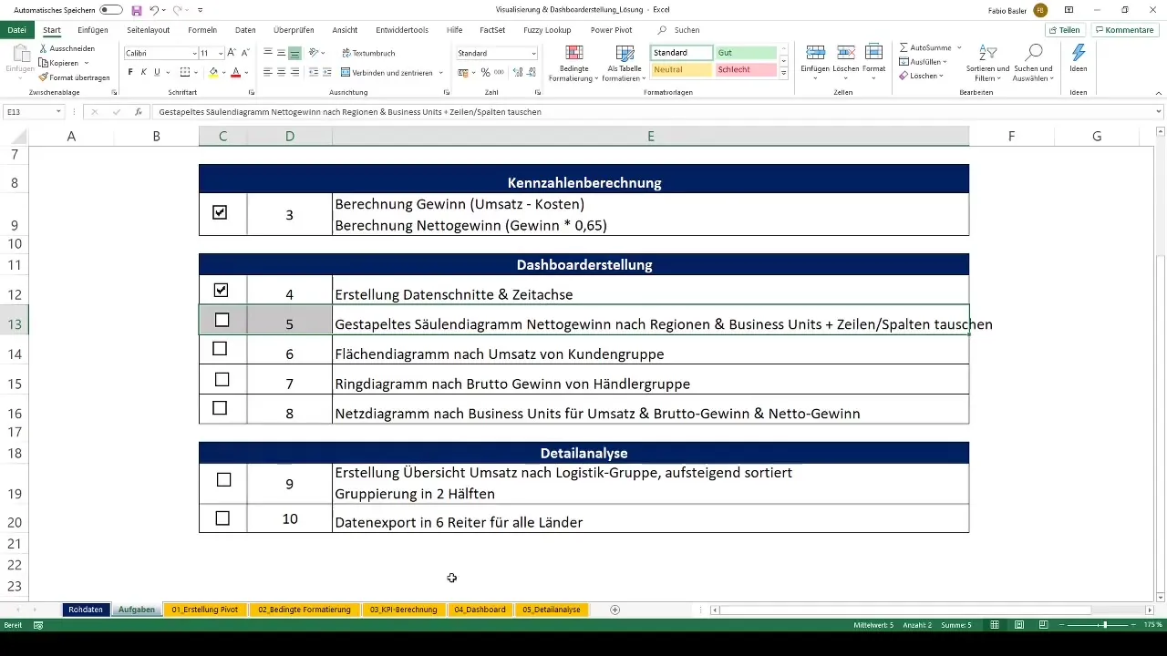The height and width of the screenshot is (656, 1167).
Task: Click the Format übertragen paintbrush
Action: tap(44, 77)
